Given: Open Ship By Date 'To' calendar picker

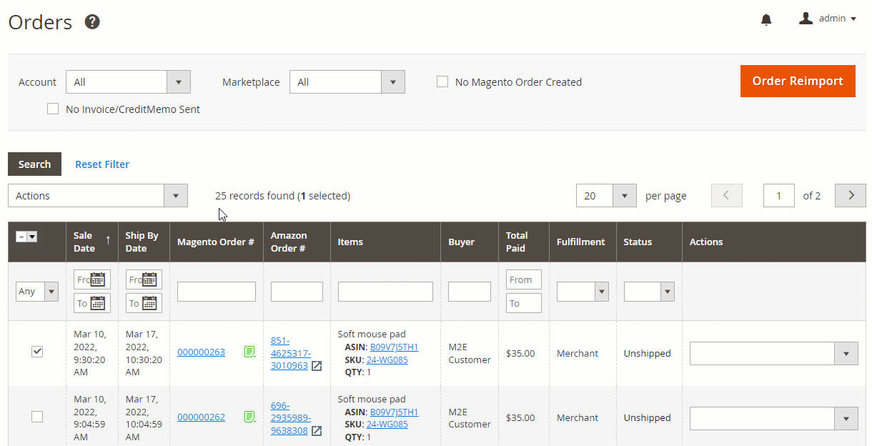Looking at the screenshot, I should (x=150, y=303).
